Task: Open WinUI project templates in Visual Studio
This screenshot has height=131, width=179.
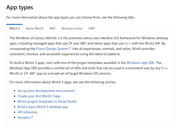Action: 47,101
